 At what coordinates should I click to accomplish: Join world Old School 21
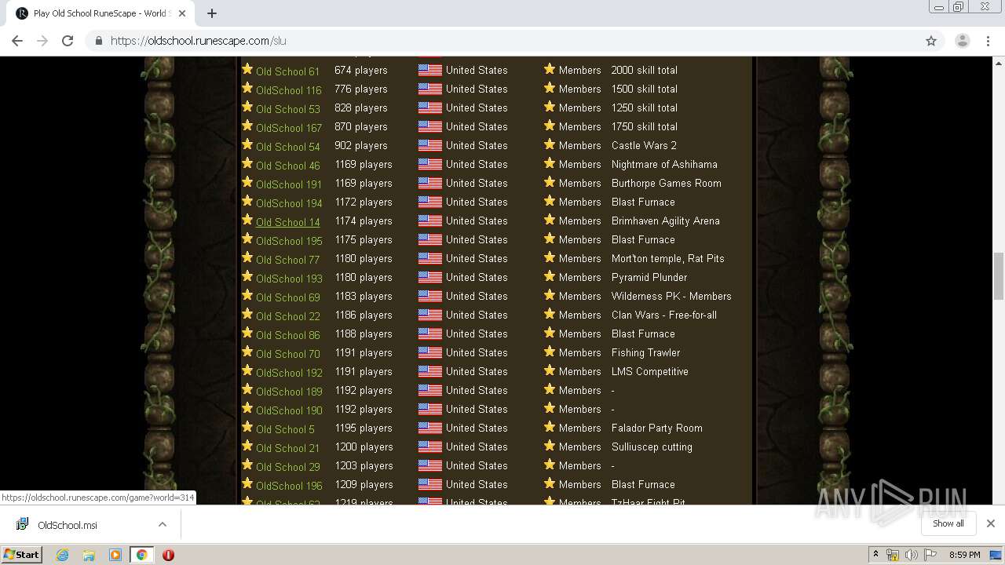coord(287,448)
